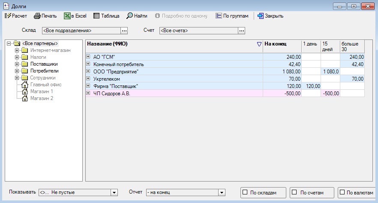Enable the По валютам checkbox

pyautogui.click(x=342, y=192)
